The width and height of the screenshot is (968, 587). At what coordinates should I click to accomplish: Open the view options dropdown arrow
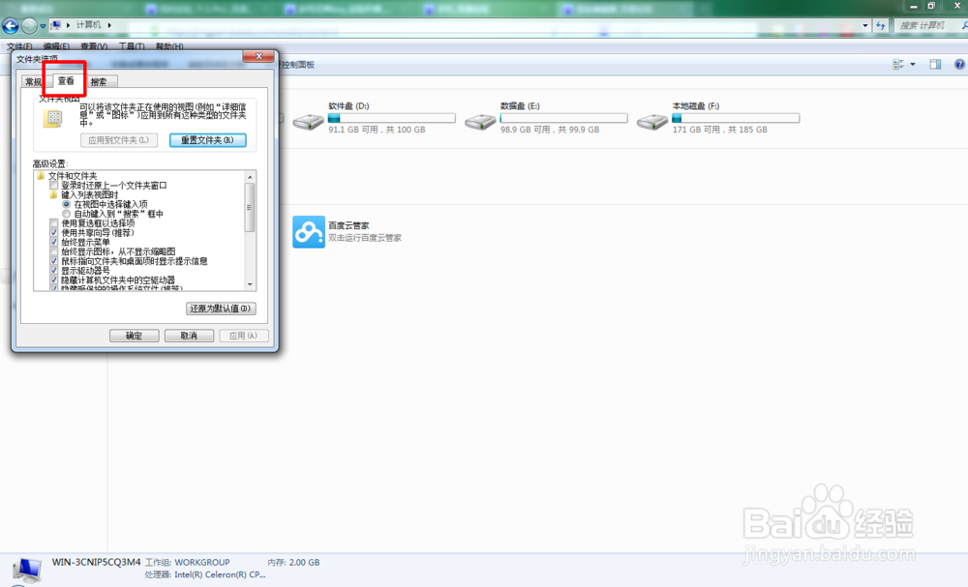(x=913, y=64)
